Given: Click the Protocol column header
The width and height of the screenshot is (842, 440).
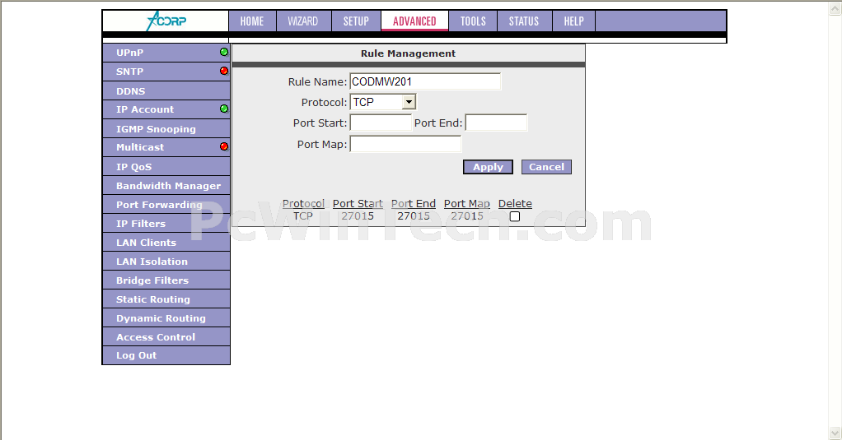Looking at the screenshot, I should pyautogui.click(x=303, y=204).
